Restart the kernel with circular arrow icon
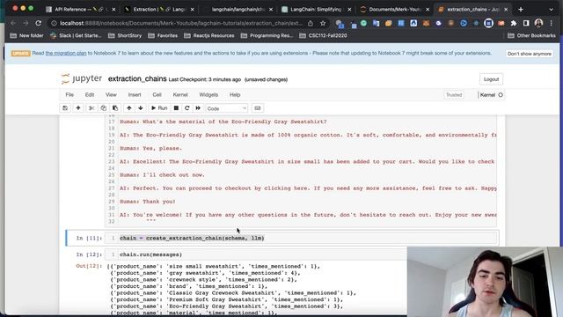The image size is (563, 317). pos(187,108)
